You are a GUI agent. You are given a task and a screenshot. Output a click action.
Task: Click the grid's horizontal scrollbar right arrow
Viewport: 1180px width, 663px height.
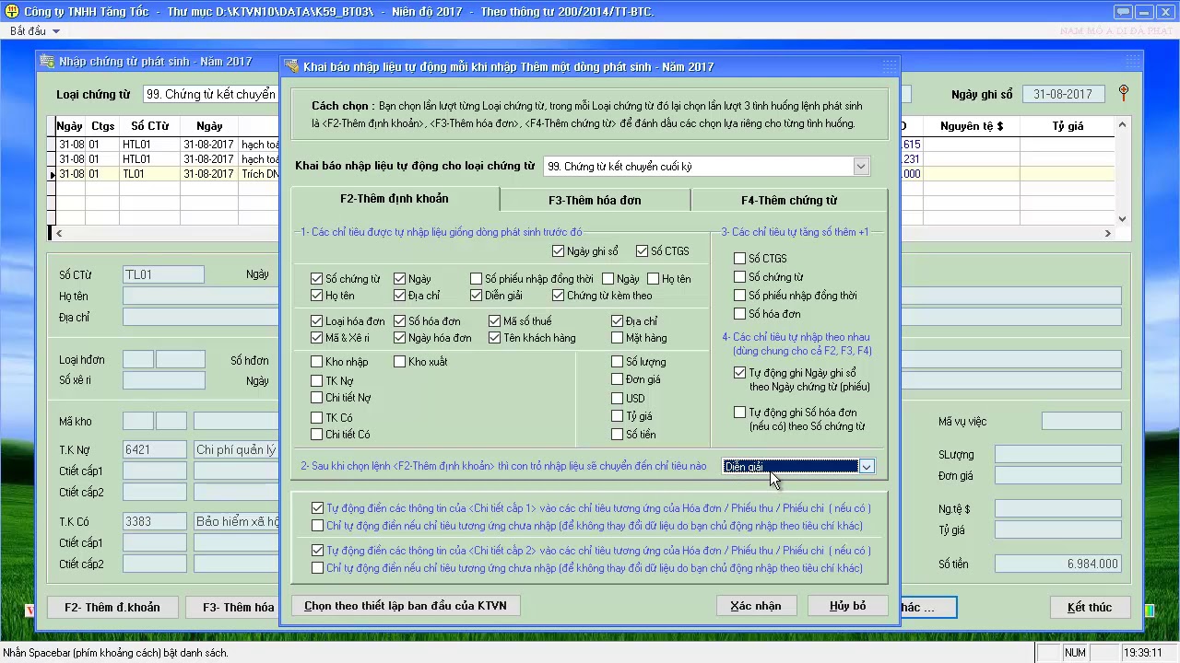coord(1108,234)
